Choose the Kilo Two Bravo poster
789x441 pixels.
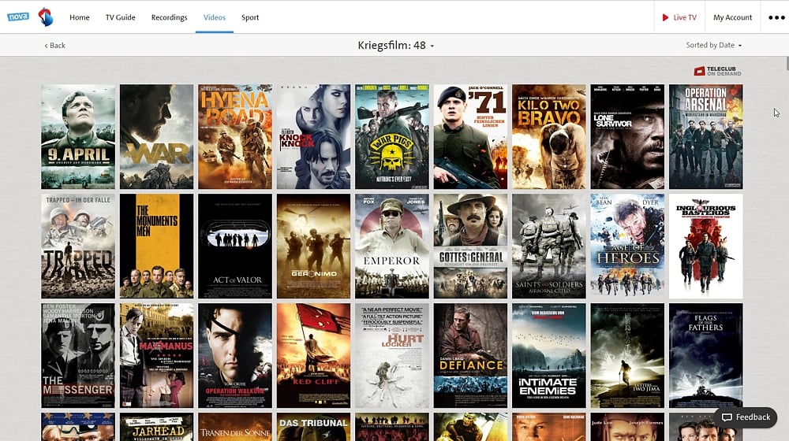pos(549,136)
